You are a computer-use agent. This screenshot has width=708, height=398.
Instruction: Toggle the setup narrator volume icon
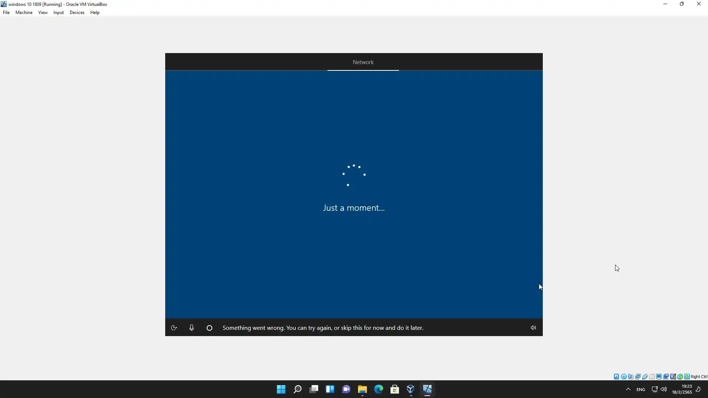533,328
